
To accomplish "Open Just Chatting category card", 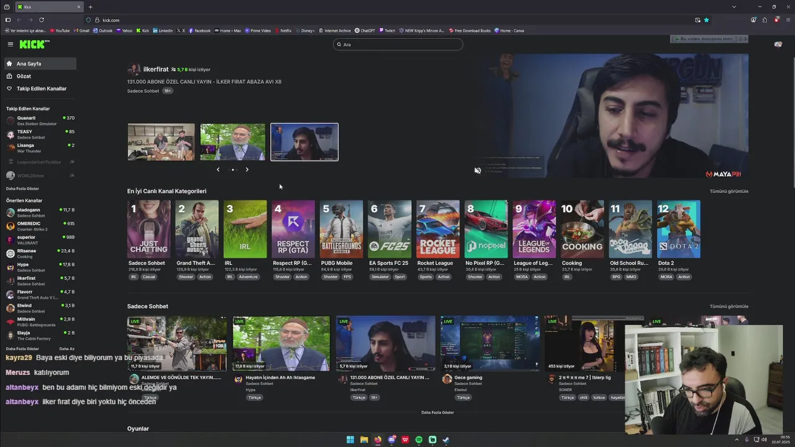I will click(x=148, y=229).
